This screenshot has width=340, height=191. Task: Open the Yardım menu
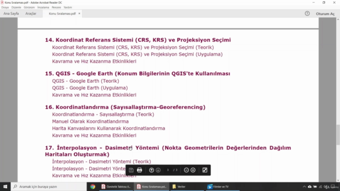(67, 7)
